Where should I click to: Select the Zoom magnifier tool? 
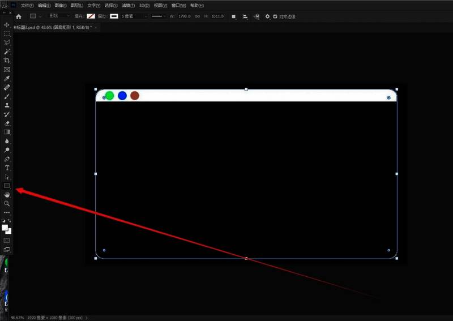tap(7, 203)
